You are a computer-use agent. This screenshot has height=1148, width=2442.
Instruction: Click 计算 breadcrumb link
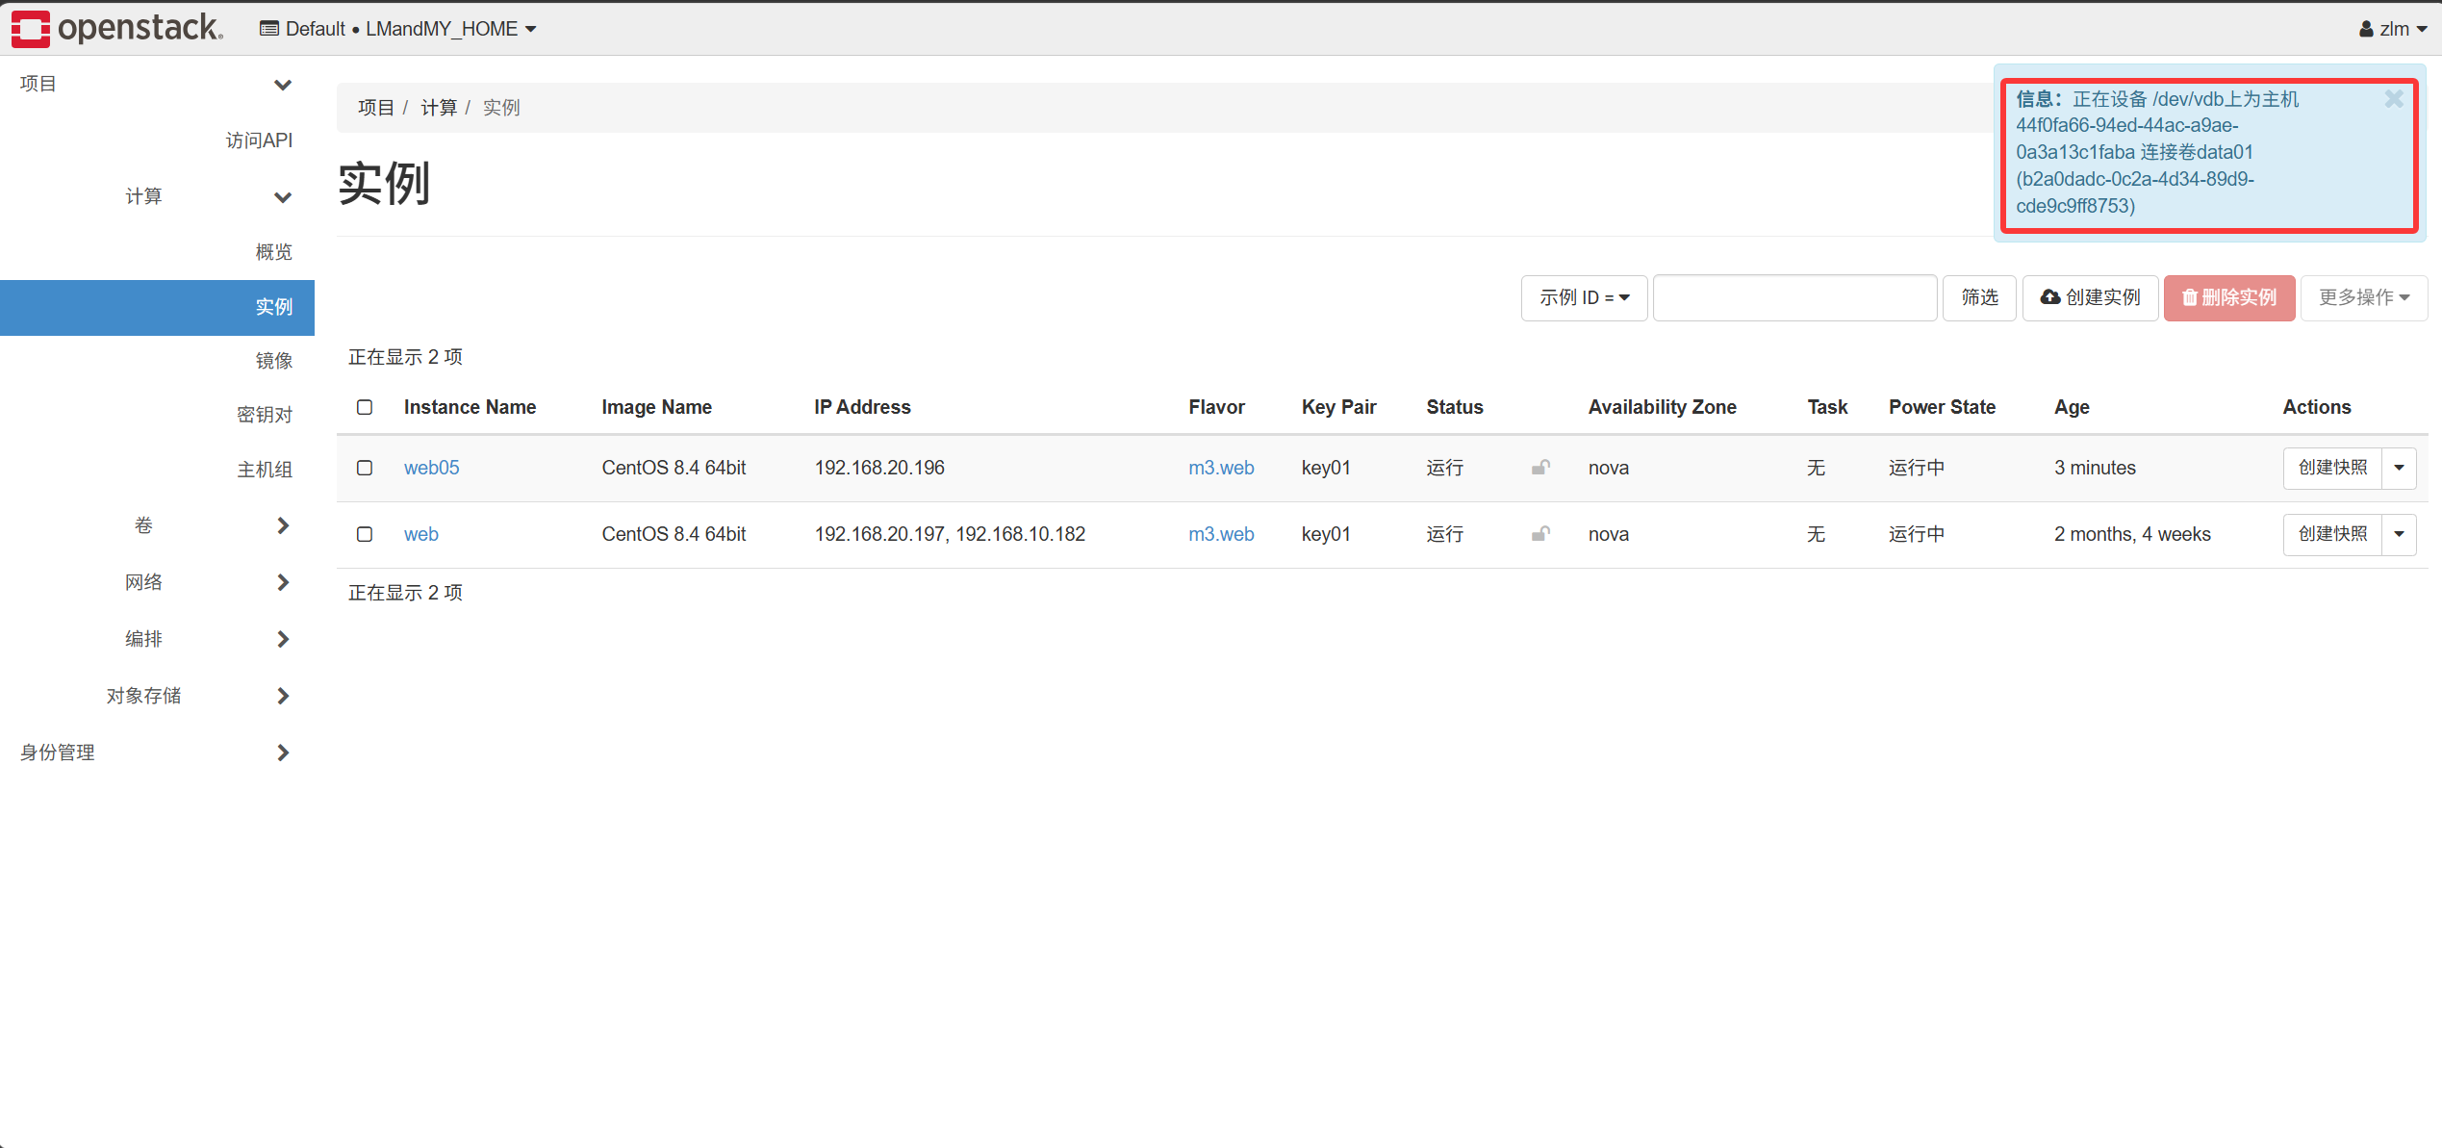(x=439, y=108)
